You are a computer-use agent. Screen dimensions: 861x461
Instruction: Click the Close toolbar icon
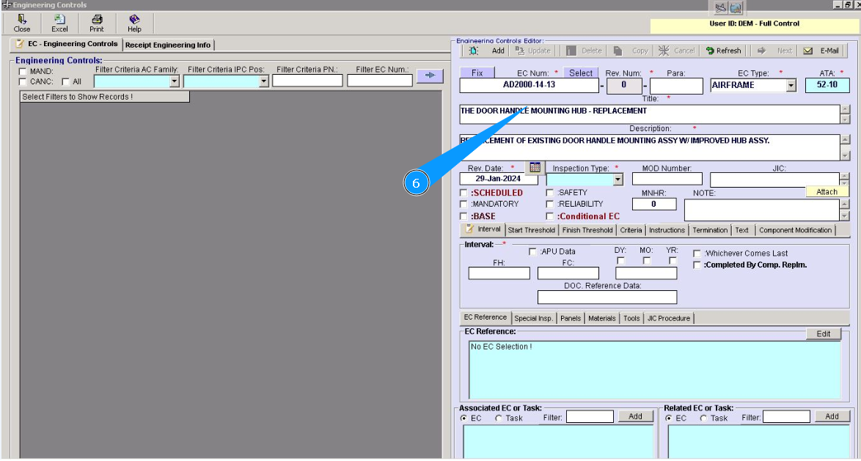click(x=22, y=23)
